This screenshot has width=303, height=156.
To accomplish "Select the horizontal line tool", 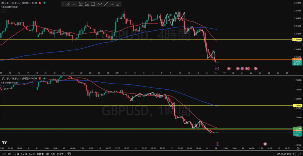I will [x=112, y=4].
